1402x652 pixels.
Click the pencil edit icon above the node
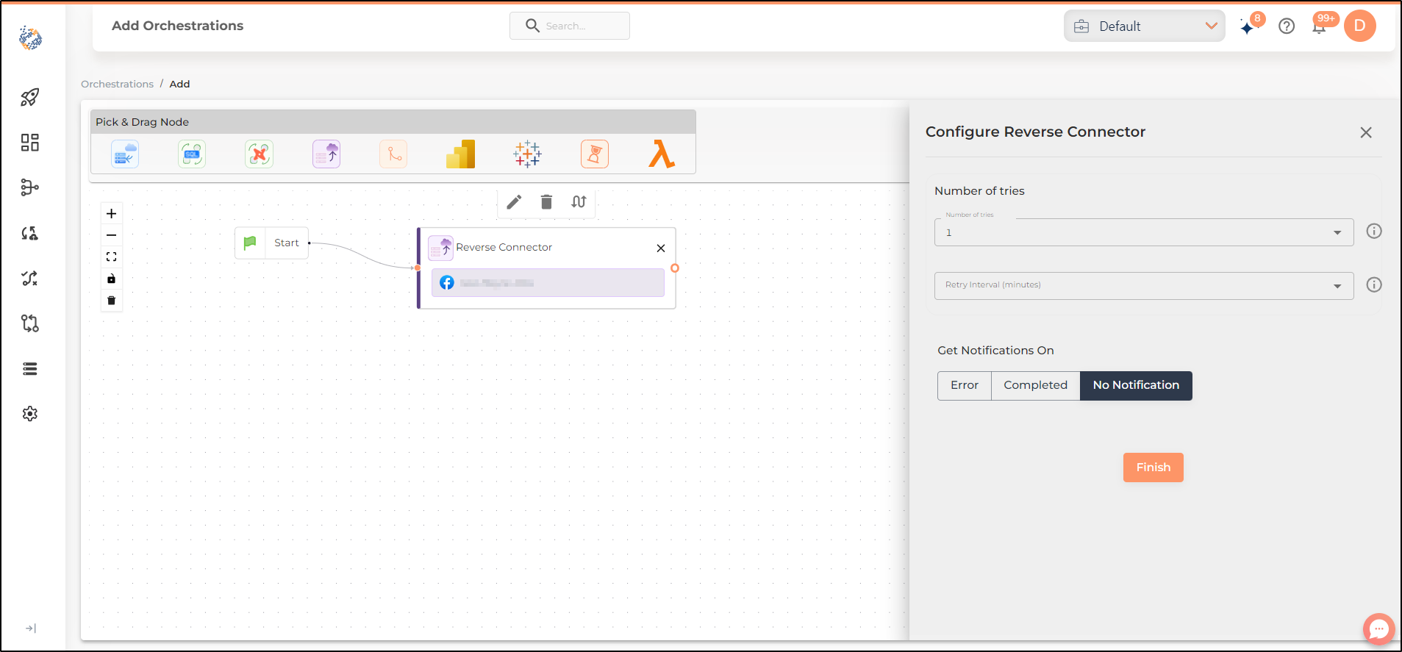[x=514, y=202]
